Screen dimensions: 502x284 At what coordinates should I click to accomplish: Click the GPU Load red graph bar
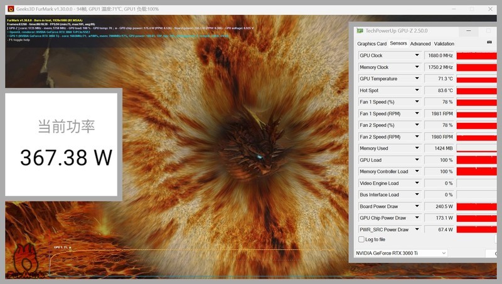coord(477,160)
